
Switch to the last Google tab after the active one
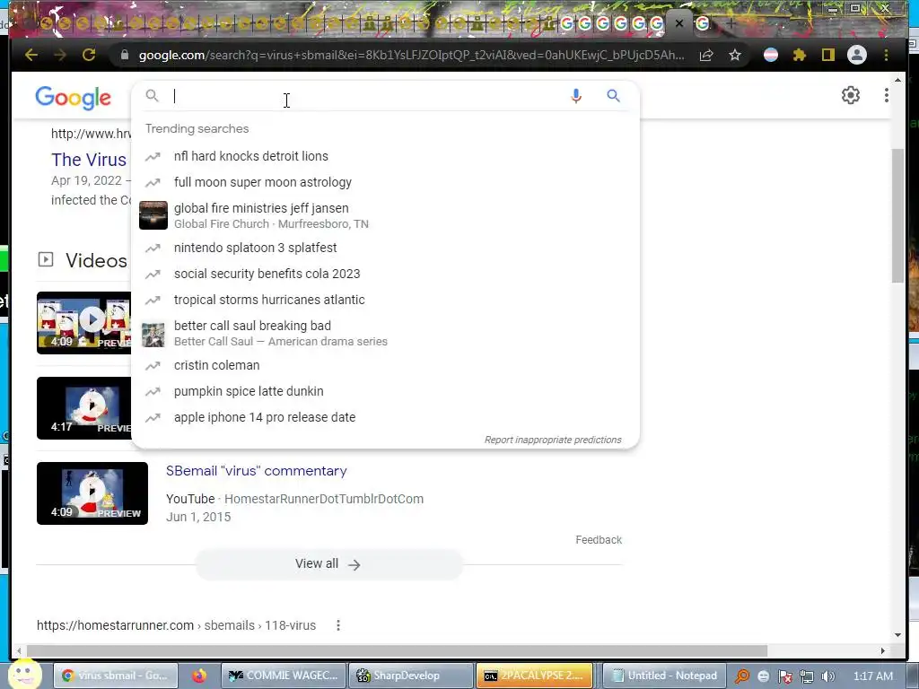click(702, 23)
